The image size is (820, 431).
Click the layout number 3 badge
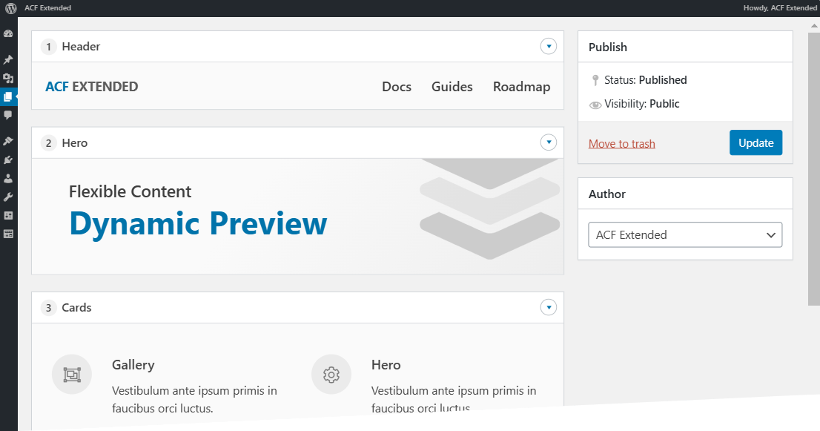49,308
